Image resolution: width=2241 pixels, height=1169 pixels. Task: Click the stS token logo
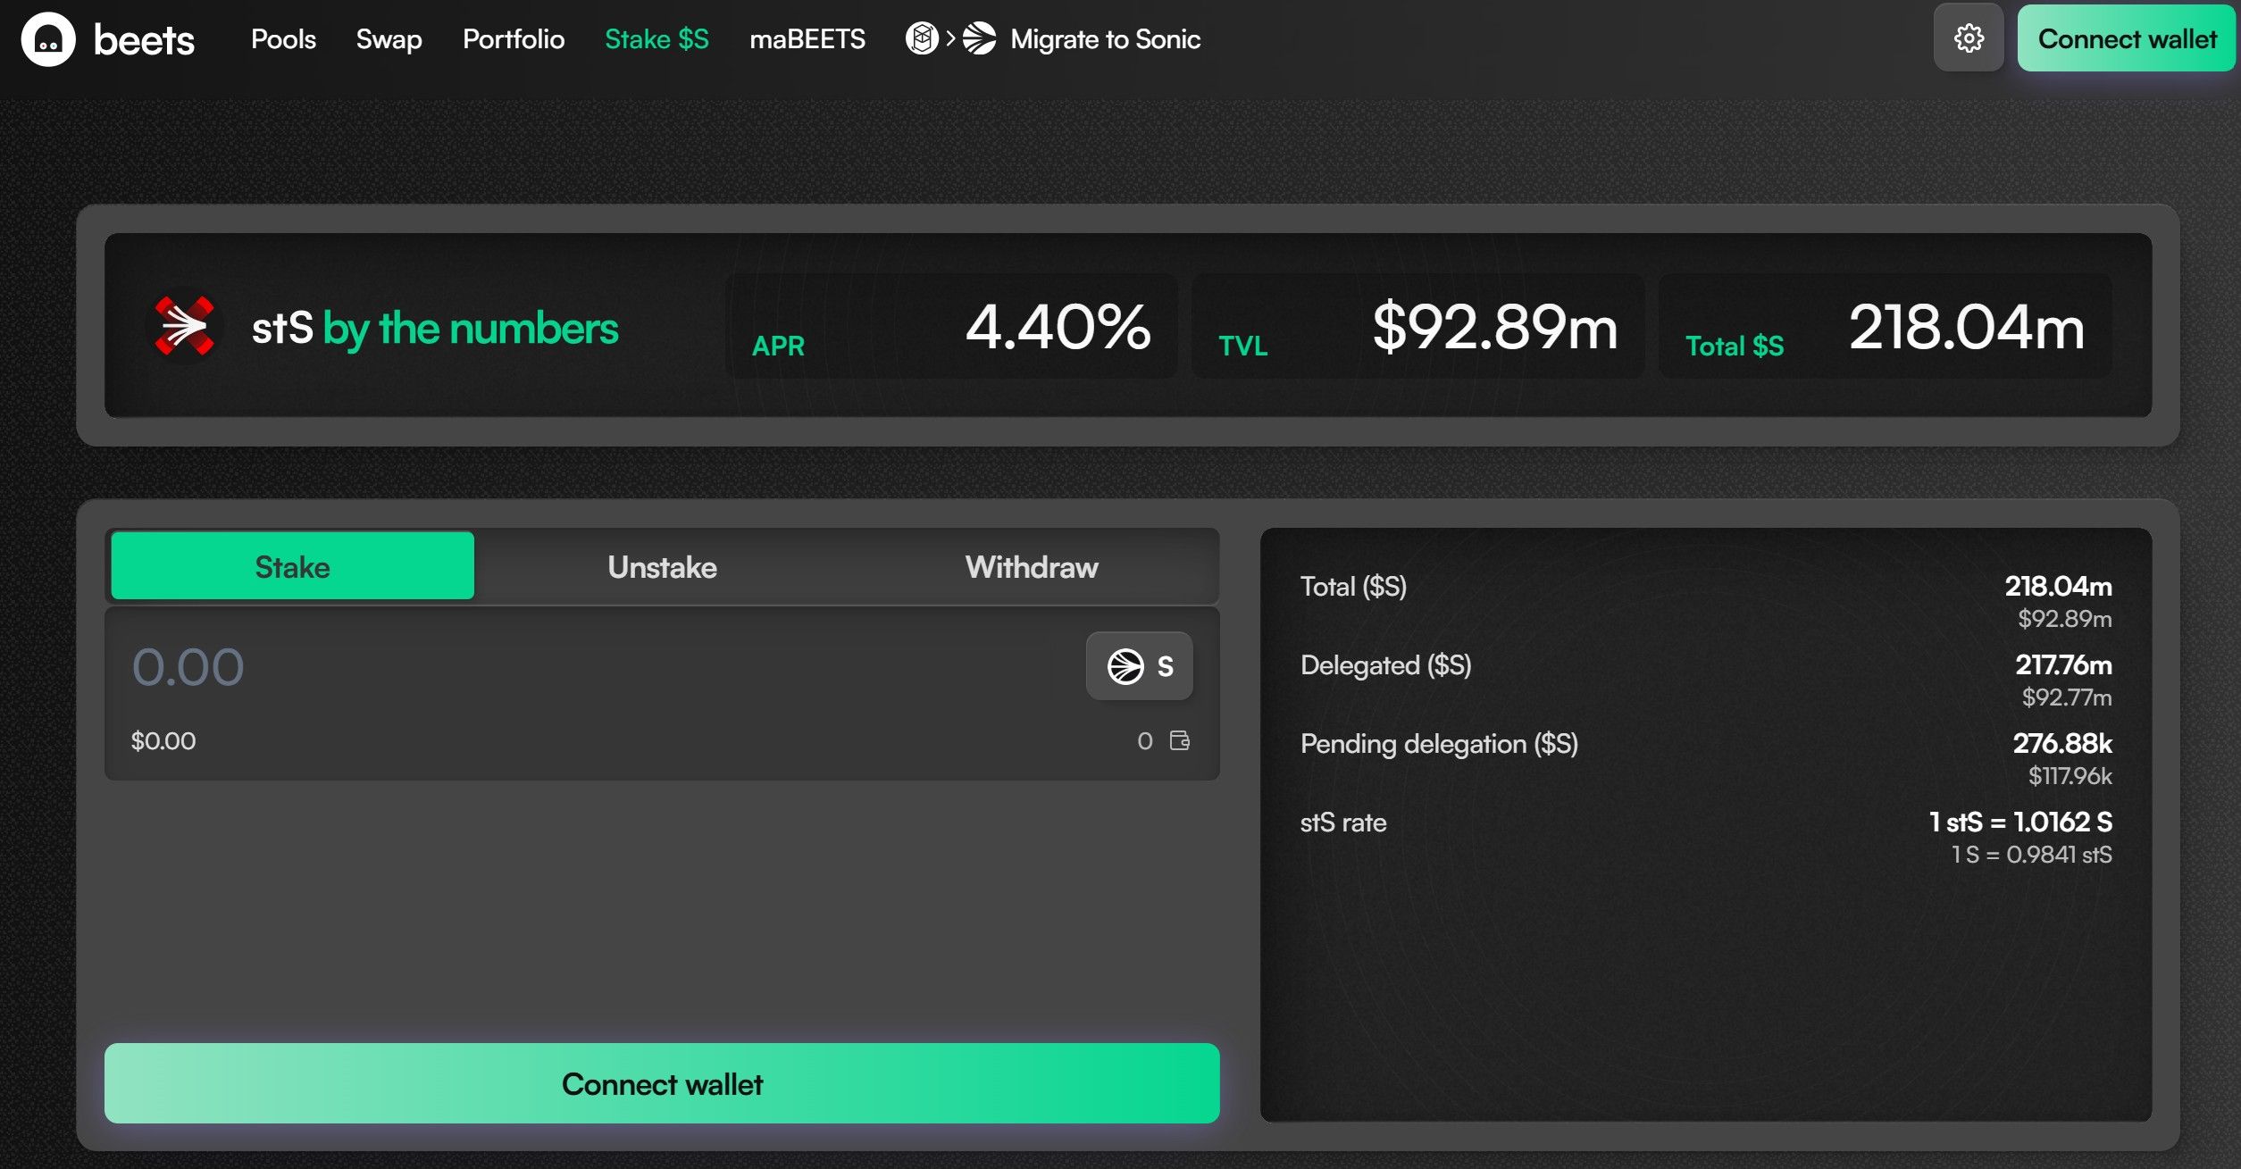click(x=184, y=326)
